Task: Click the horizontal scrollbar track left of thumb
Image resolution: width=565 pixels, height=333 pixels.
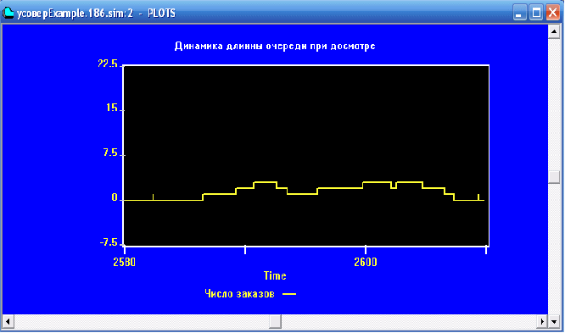Action: [x=142, y=321]
